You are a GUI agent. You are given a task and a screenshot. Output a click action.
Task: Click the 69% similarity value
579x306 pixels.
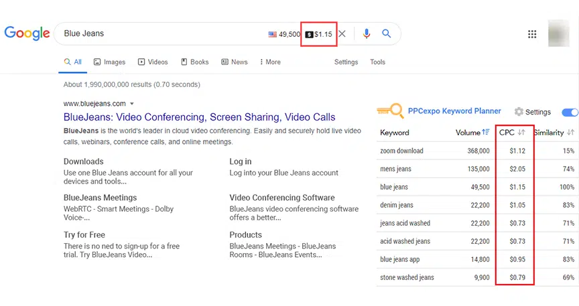pyautogui.click(x=569, y=277)
